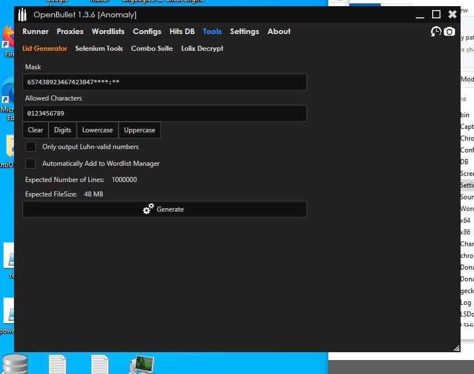Click the gears icon beside Generate
The height and width of the screenshot is (374, 474).
click(148, 209)
